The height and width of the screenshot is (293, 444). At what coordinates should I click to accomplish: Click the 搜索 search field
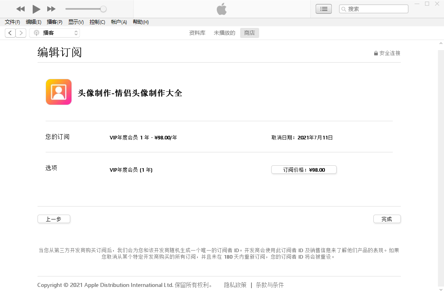pos(373,9)
